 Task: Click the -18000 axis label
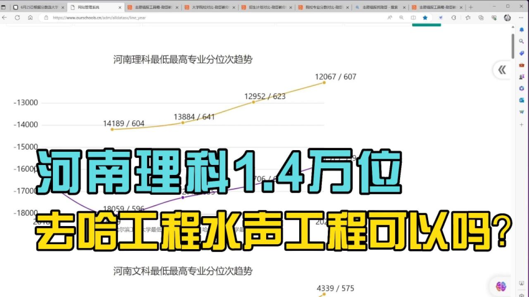[26, 213]
